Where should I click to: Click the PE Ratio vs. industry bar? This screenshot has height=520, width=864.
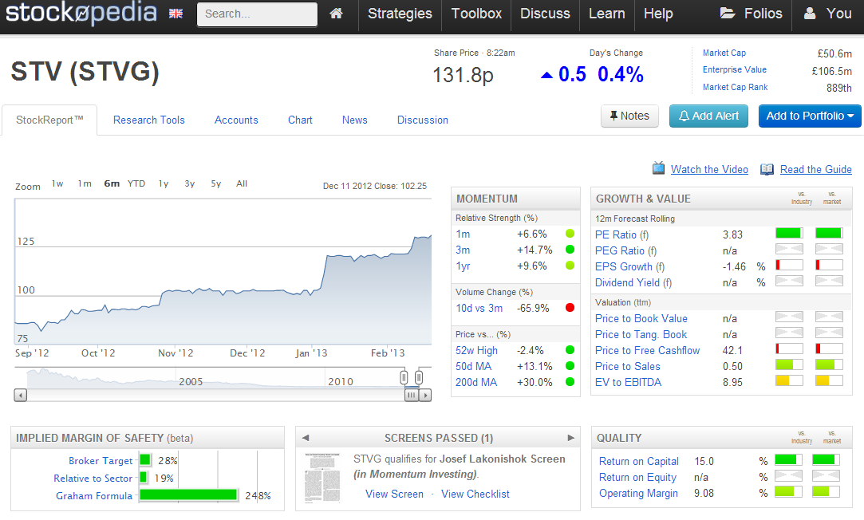(789, 233)
